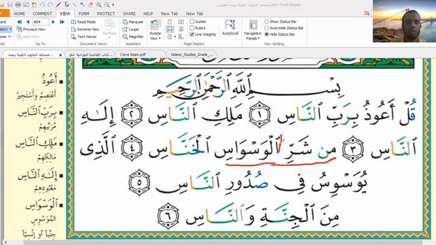Viewport: 436px width, 245px height.
Task: Click the Print icon in quick access toolbar
Action: [x=18, y=5]
